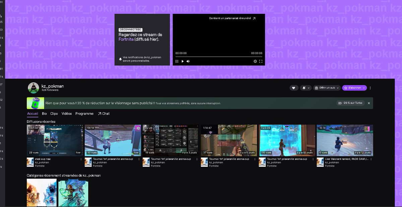Click the S'abonner subscribe button

354,88
